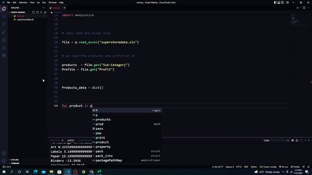Open the Edit menu
The width and height of the screenshot is (312, 175).
coord(14,2)
